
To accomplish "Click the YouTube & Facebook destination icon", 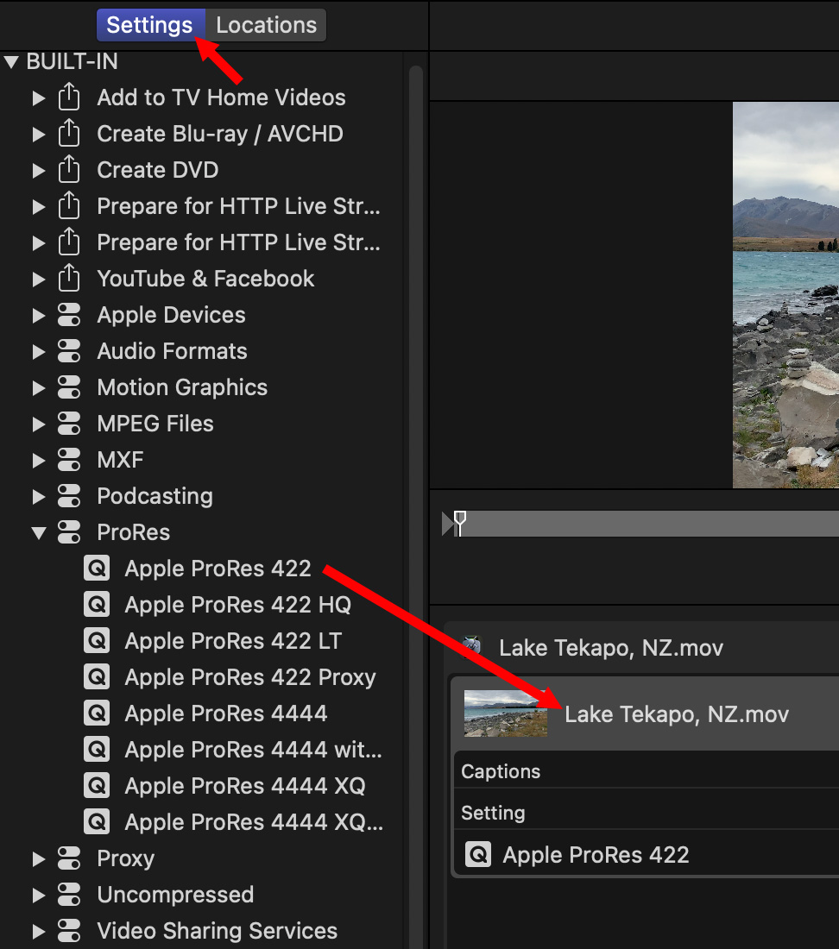I will 68,279.
